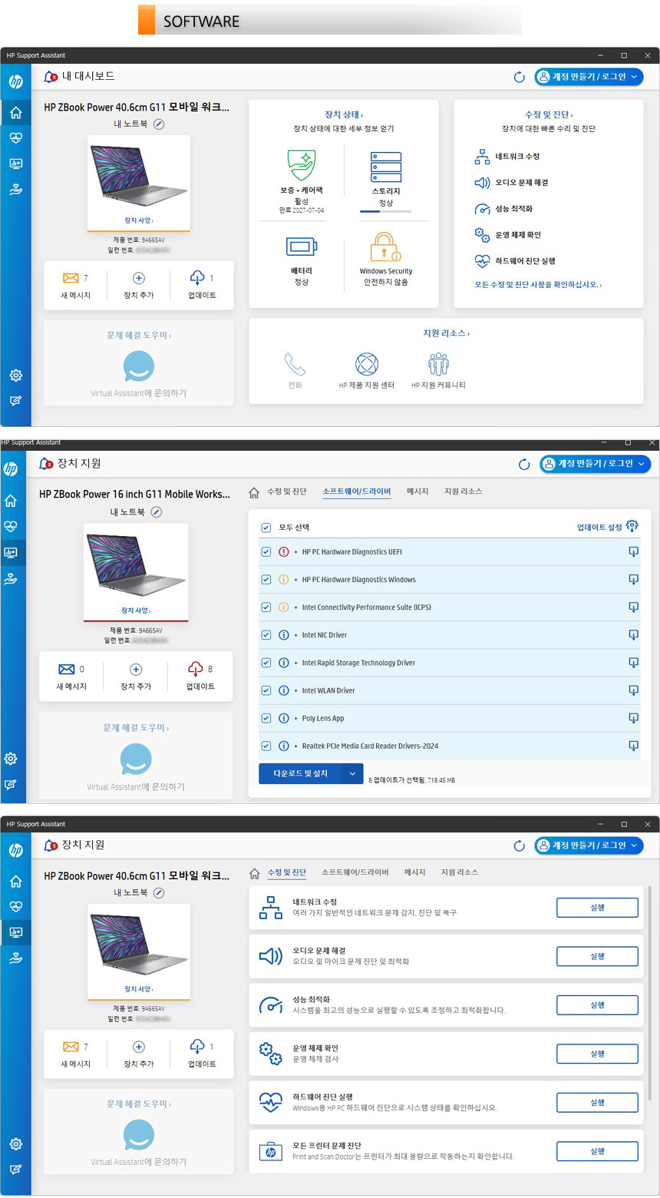
Task: Switch to 메시지 tab in 소프트웨어/드라이버 window
Action: (417, 491)
